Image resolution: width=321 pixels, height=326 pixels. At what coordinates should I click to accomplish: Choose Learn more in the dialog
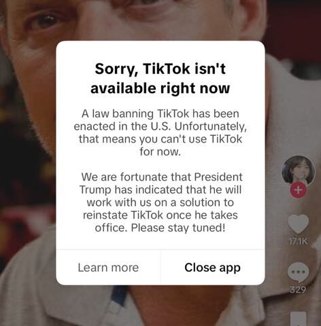point(108,268)
